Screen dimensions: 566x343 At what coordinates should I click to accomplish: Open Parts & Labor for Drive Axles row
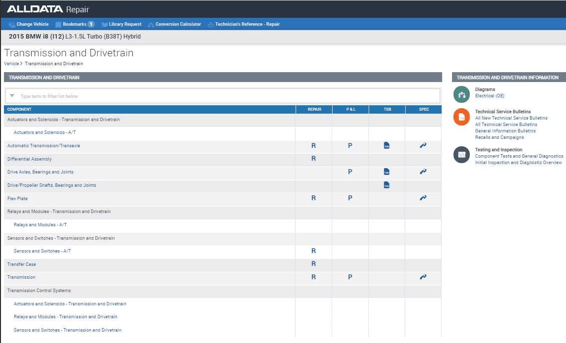pos(350,171)
